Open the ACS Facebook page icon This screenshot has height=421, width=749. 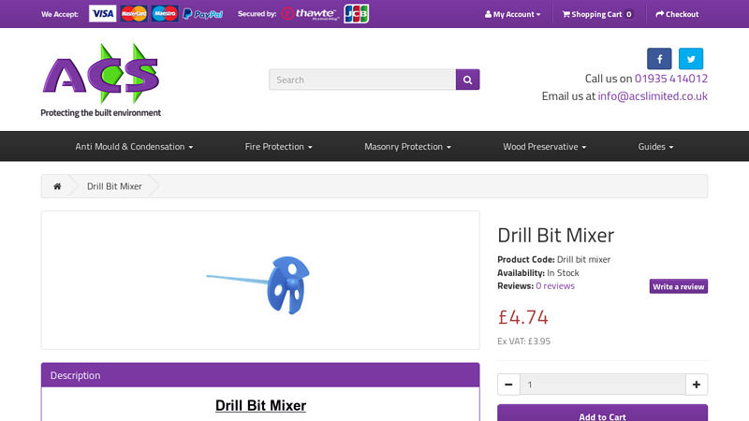point(659,59)
